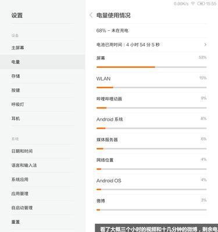Image resolution: width=218 pixels, height=232 pixels.
Task: Select 电量 in settings sidebar
Action: 42,62
